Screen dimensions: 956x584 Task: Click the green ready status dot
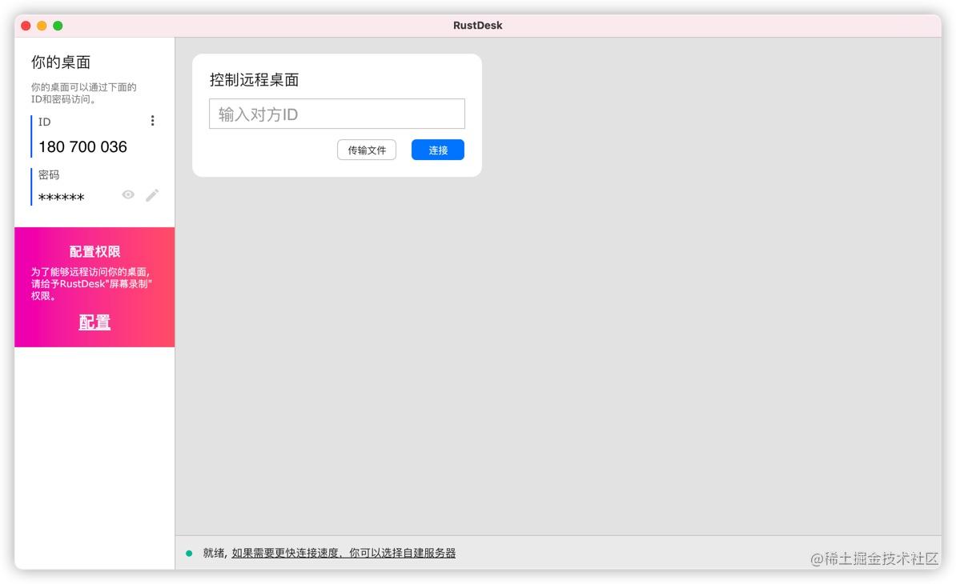coord(189,553)
